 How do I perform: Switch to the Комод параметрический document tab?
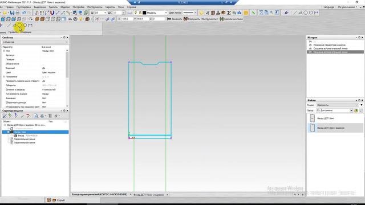tap(99, 194)
